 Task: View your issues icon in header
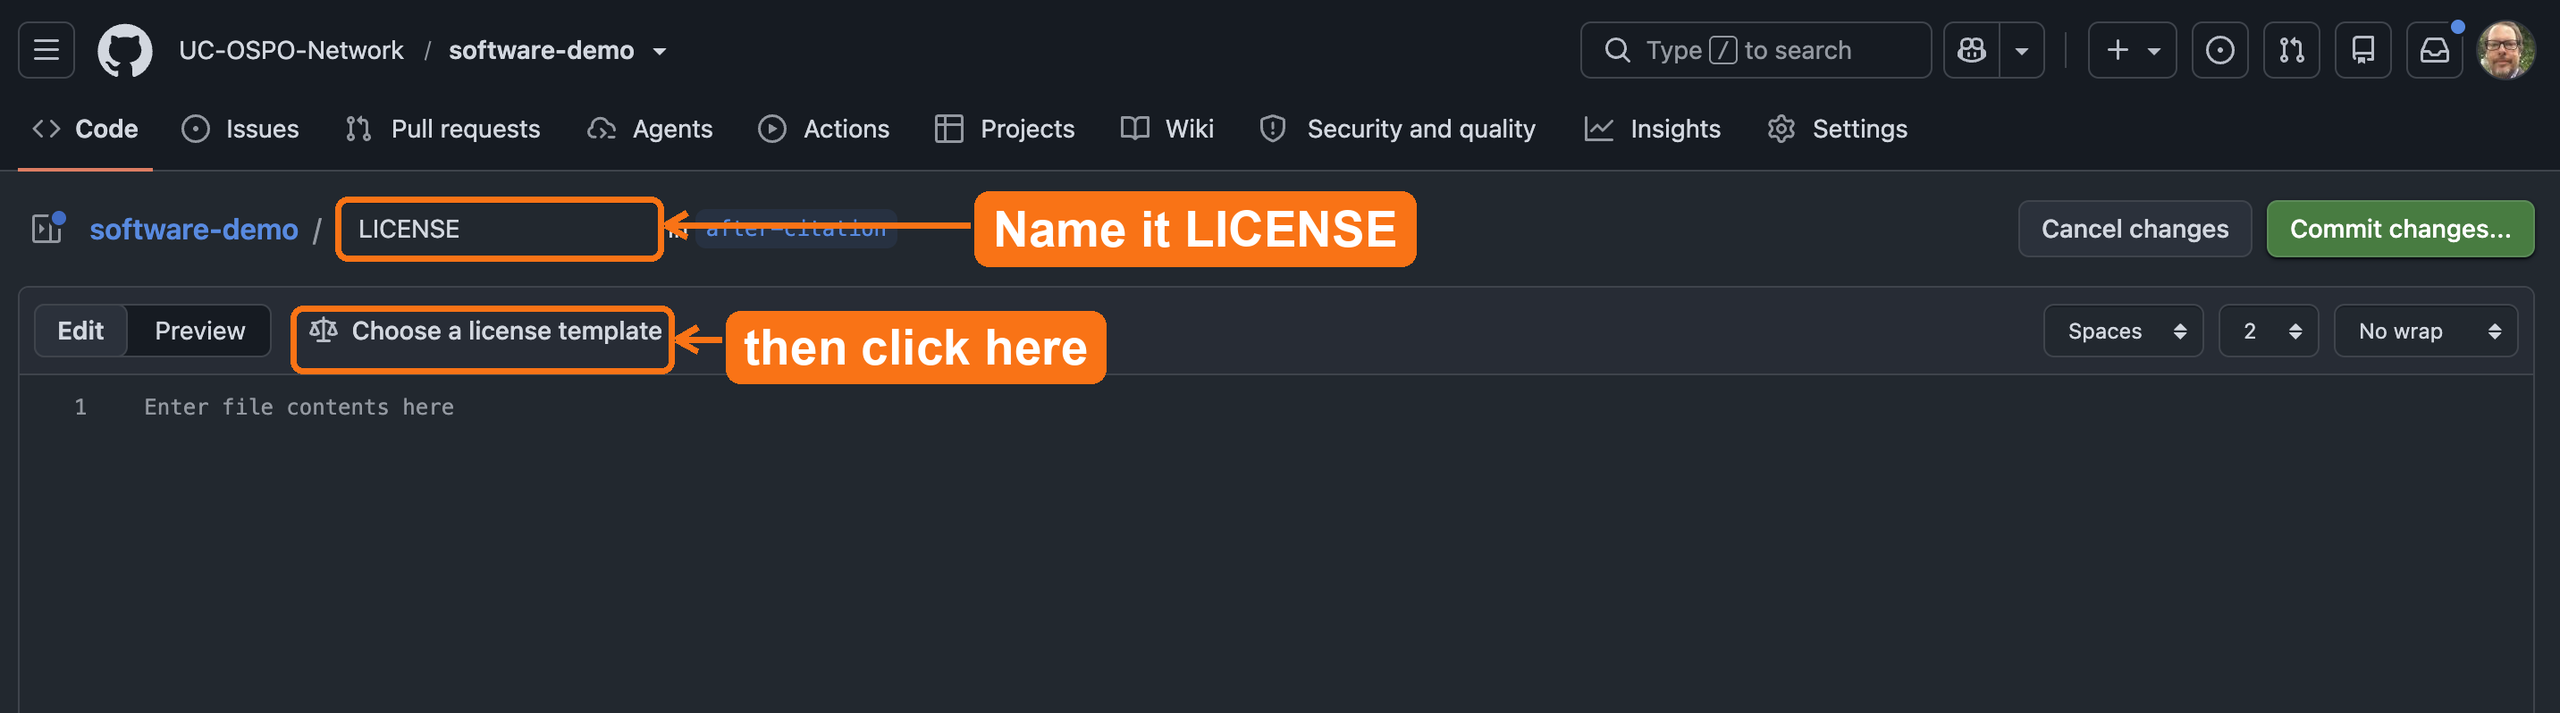[x=2220, y=50]
